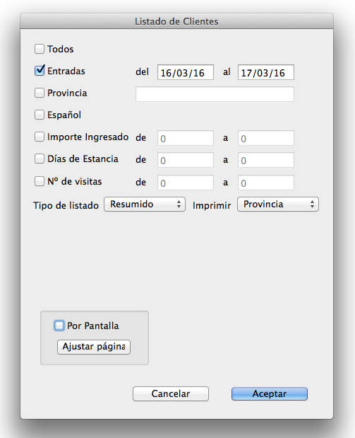Open the Tipo de listado dropdown
The width and height of the screenshot is (355, 438).
coord(145,204)
